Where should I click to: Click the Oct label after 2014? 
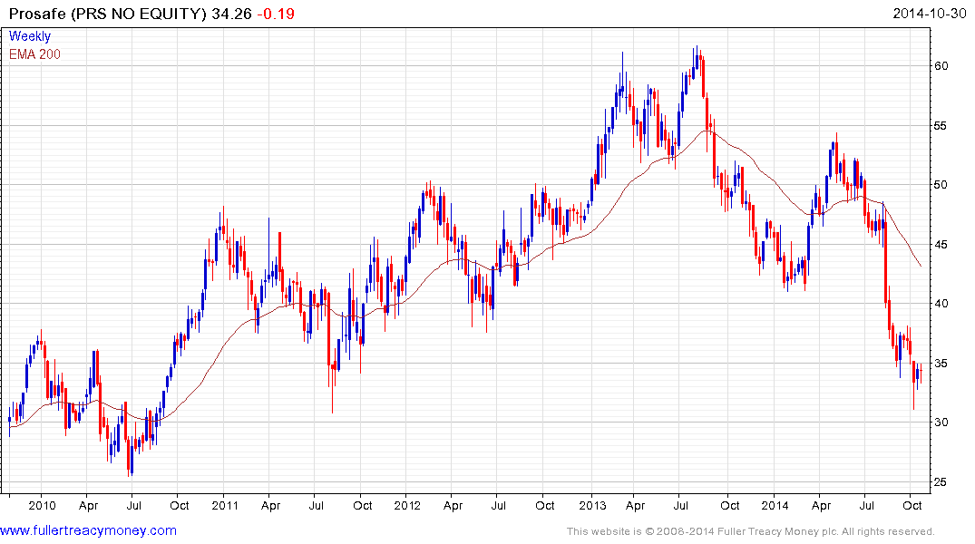(x=912, y=505)
